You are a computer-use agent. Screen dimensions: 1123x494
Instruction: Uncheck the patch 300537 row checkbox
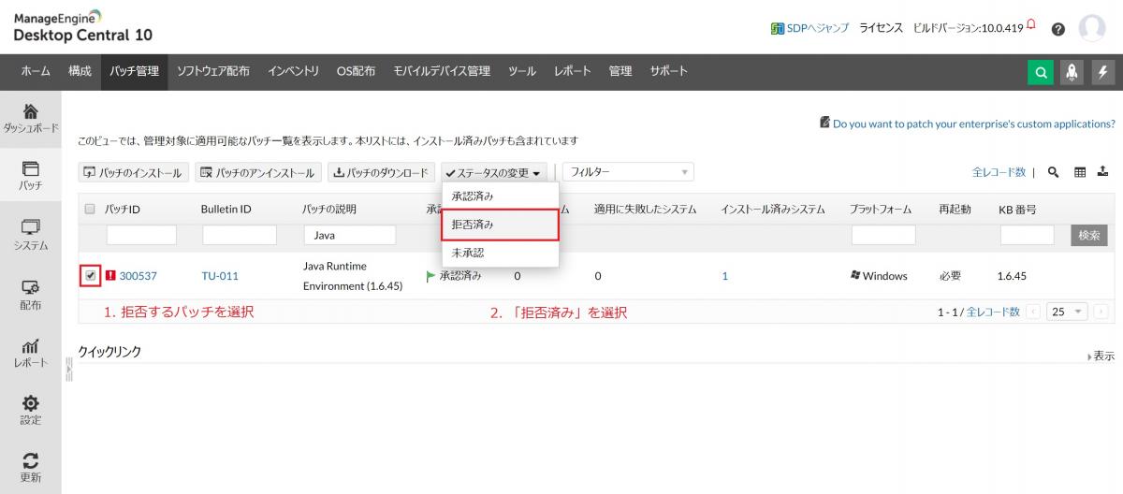click(91, 276)
